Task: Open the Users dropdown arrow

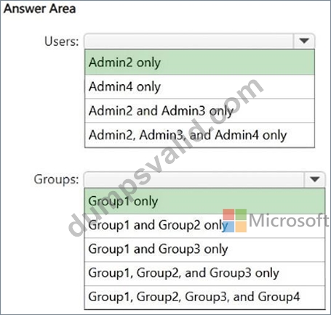Action: click(304, 41)
